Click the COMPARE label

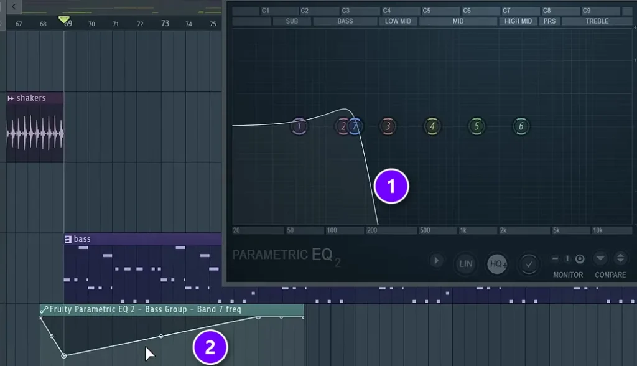click(610, 275)
